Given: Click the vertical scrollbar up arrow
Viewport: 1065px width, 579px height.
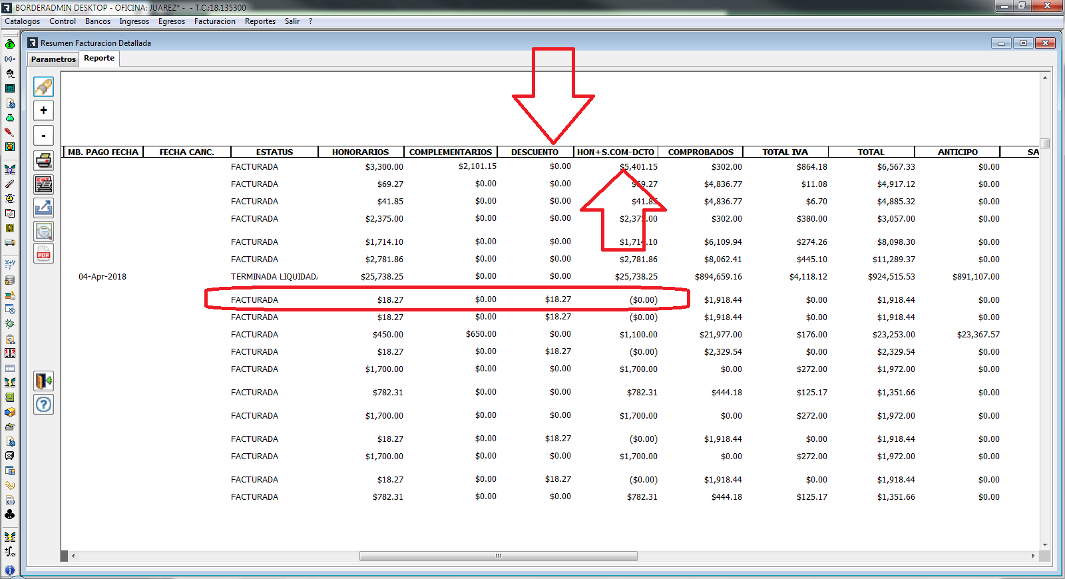Looking at the screenshot, I should coord(1045,78).
